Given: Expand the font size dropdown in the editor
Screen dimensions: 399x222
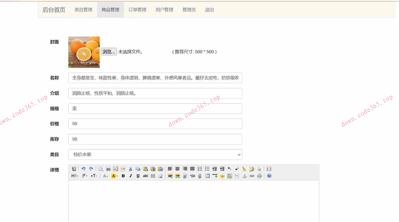Looking at the screenshot, I should point(93,176).
